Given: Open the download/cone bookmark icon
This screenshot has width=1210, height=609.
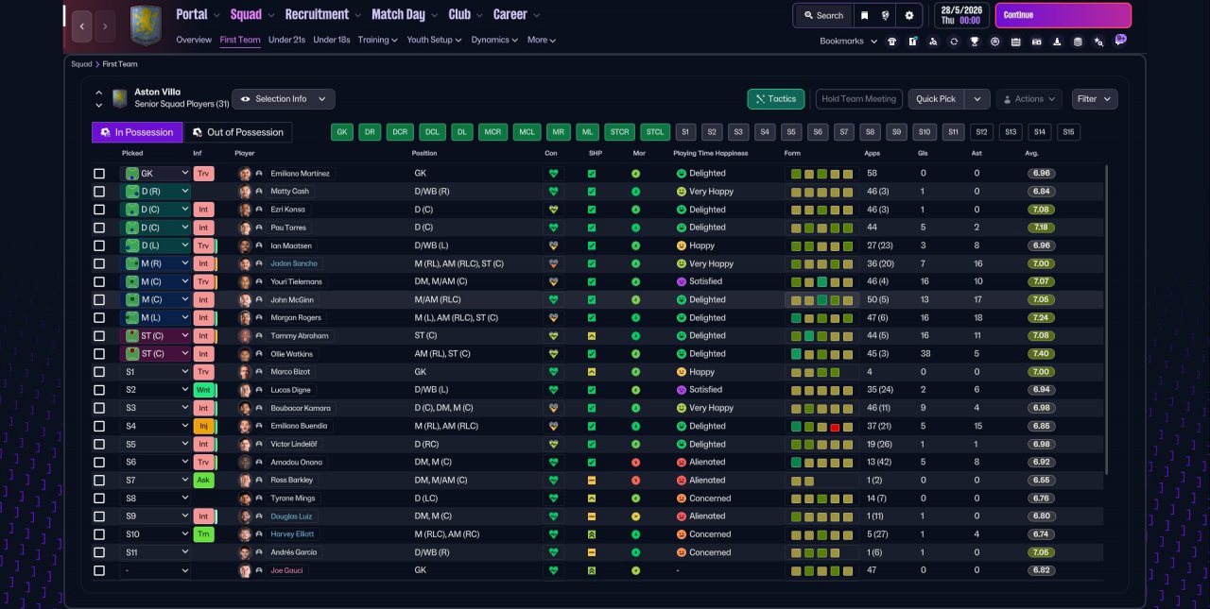Looking at the screenshot, I should pos(1057,42).
